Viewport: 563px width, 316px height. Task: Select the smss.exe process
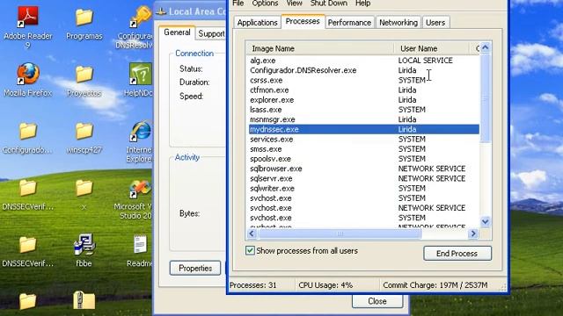click(363, 149)
